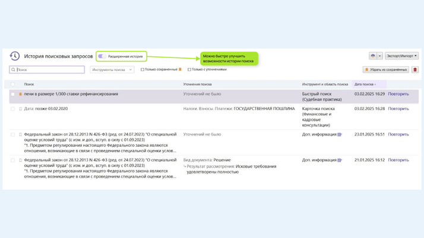Bookmark the 'Дата: позже 03.02.2020' row
The image size is (424, 238).
coord(20,109)
